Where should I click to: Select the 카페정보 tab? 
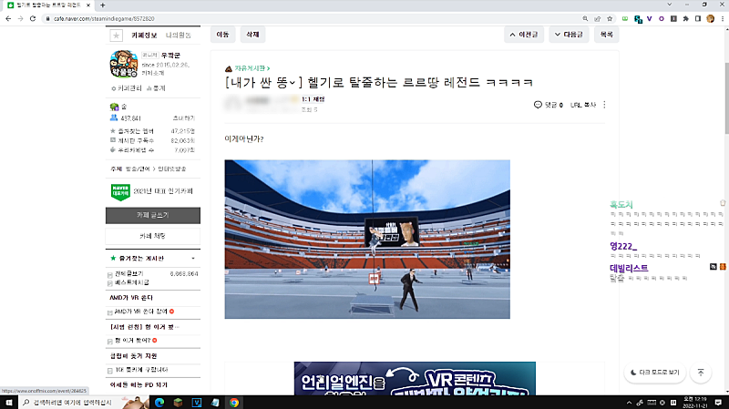(144, 35)
